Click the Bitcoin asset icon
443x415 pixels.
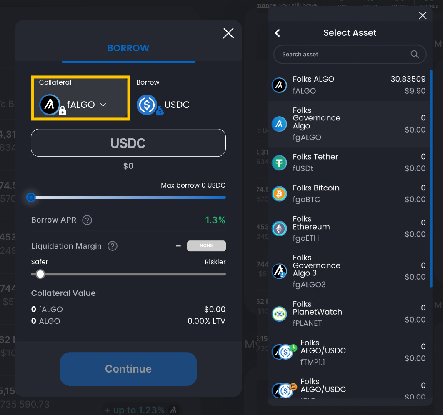279,194
